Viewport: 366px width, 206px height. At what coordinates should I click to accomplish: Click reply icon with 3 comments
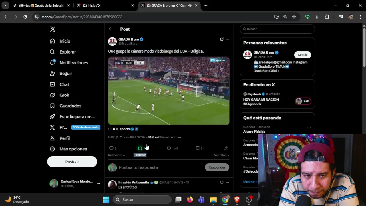coord(111,148)
